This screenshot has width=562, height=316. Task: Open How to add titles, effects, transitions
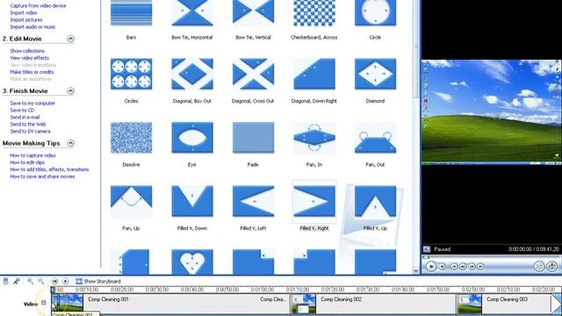[49, 169]
